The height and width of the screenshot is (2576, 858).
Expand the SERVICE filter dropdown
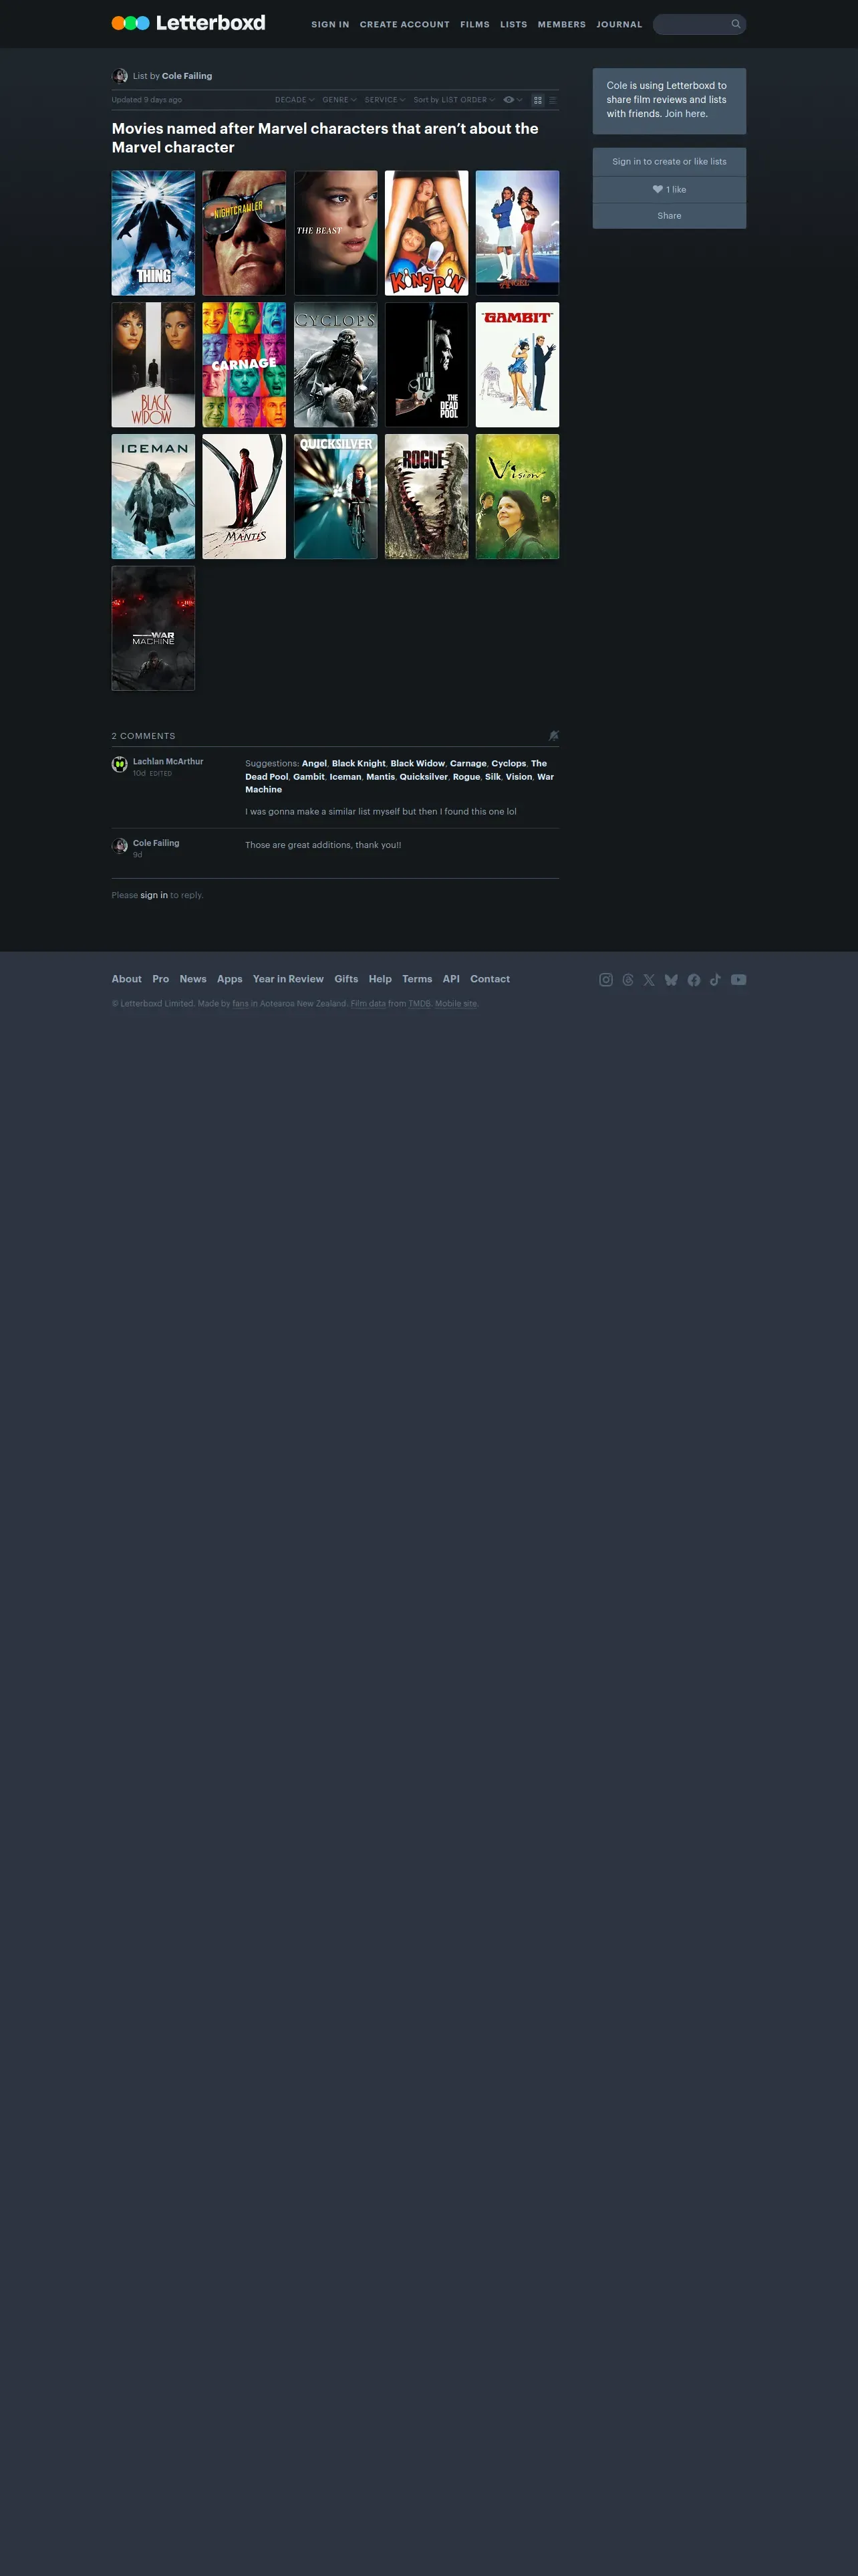384,100
